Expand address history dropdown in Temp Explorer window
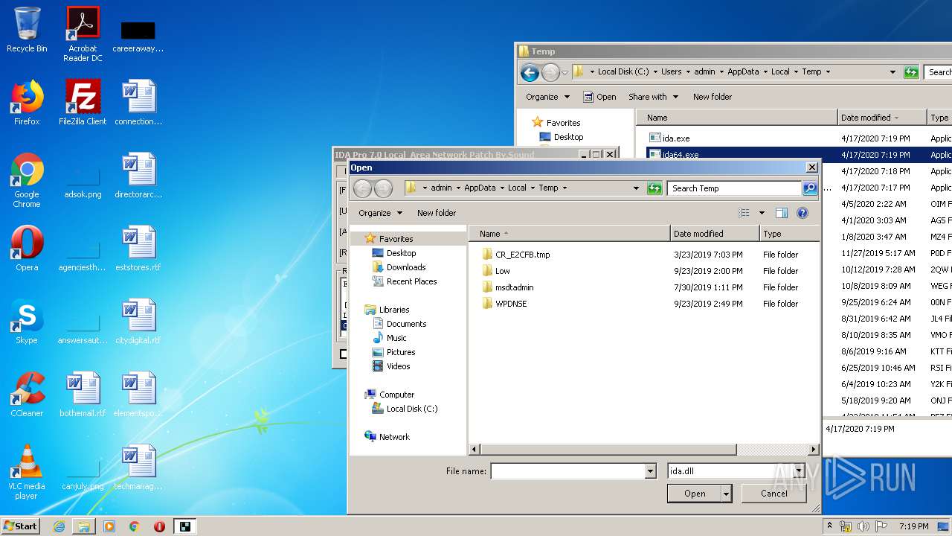 [x=892, y=72]
